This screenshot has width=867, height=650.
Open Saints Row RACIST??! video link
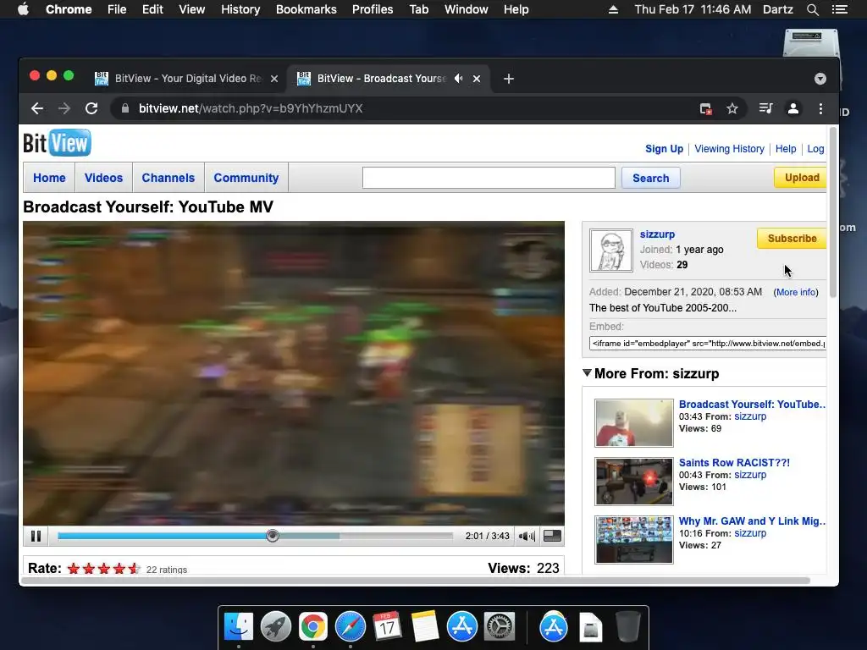pos(734,463)
